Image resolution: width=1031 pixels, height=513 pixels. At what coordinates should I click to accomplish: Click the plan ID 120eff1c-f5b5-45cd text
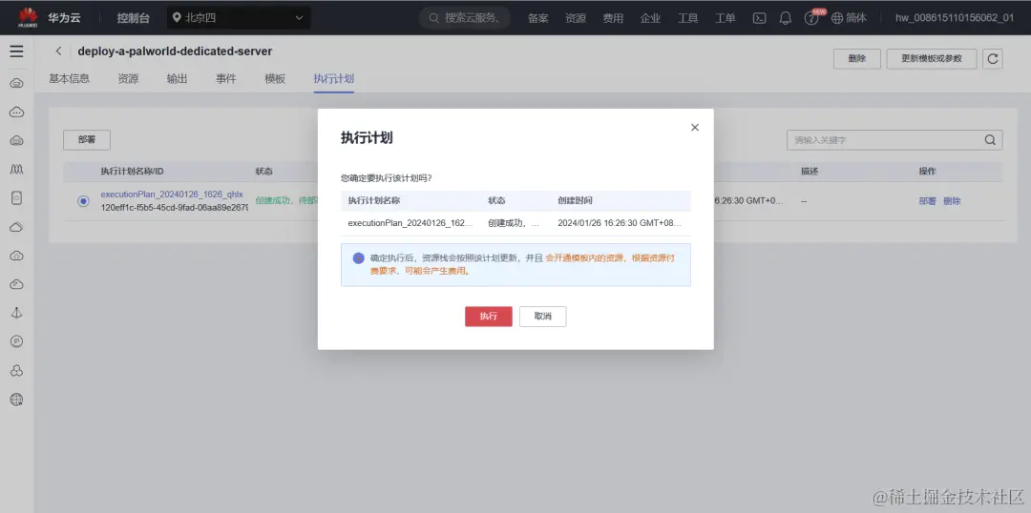[175, 208]
